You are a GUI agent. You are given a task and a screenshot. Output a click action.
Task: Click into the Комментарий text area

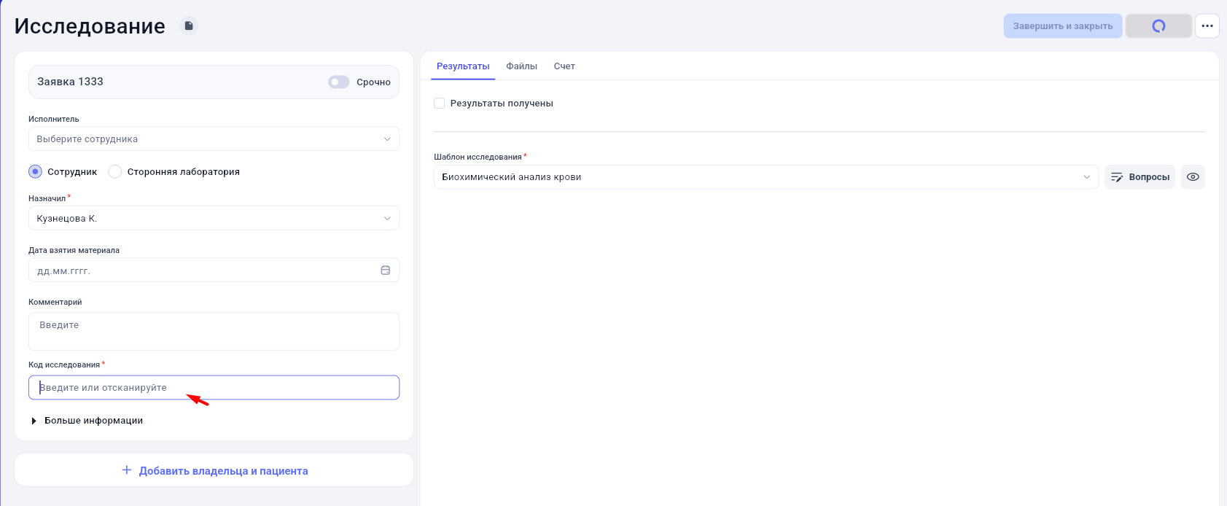[214, 332]
